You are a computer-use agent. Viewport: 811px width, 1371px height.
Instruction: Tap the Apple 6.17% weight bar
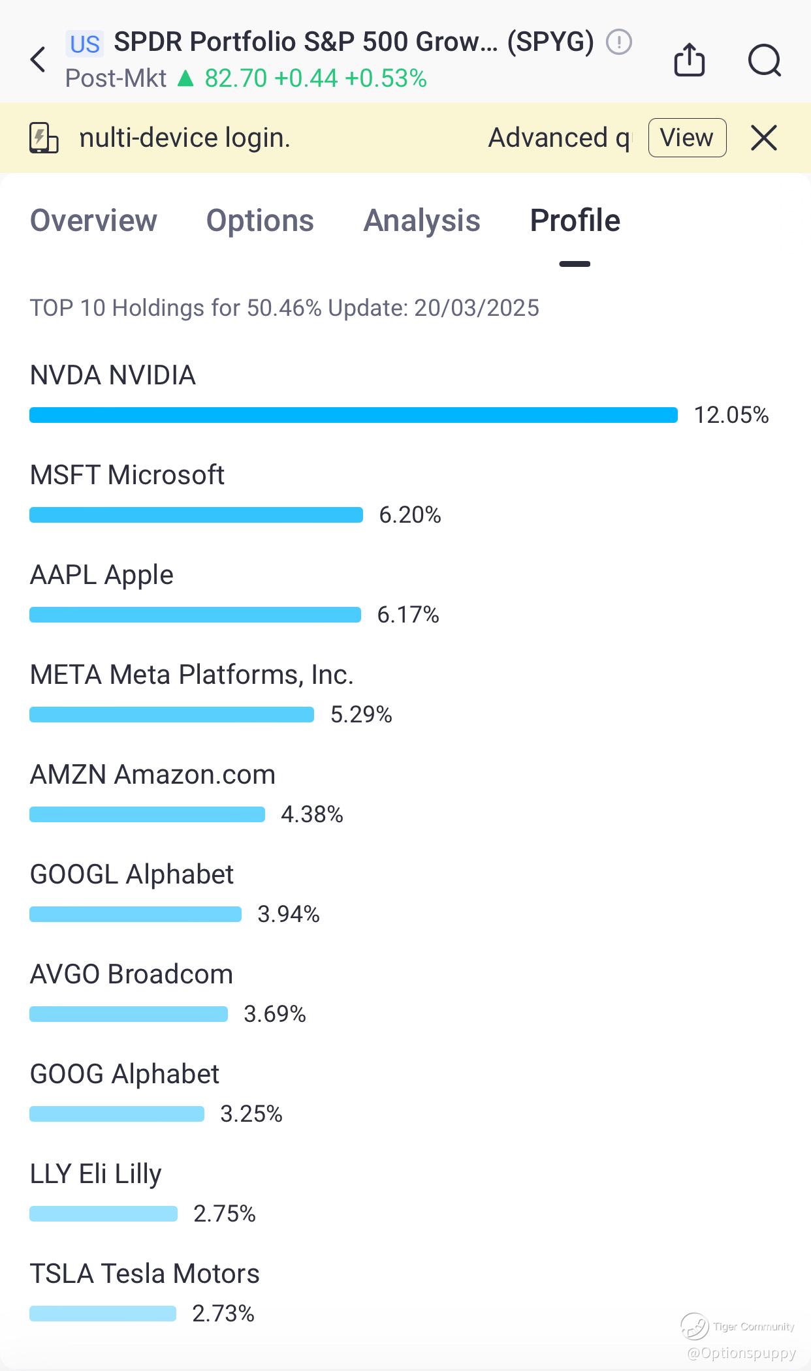pyautogui.click(x=195, y=615)
